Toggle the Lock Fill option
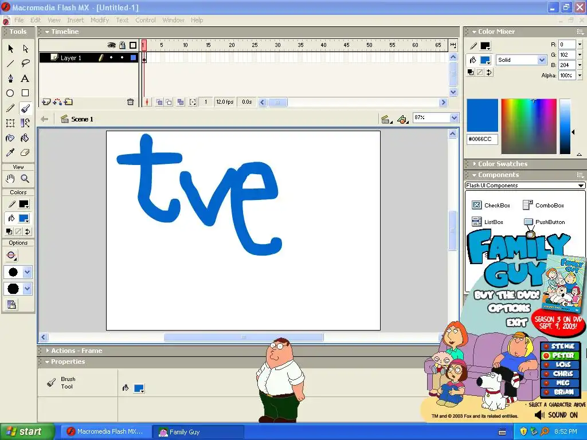 (11, 304)
